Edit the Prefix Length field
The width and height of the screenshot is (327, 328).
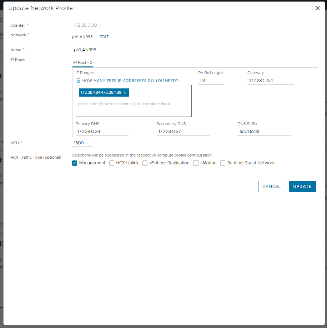pyautogui.click(x=211, y=81)
